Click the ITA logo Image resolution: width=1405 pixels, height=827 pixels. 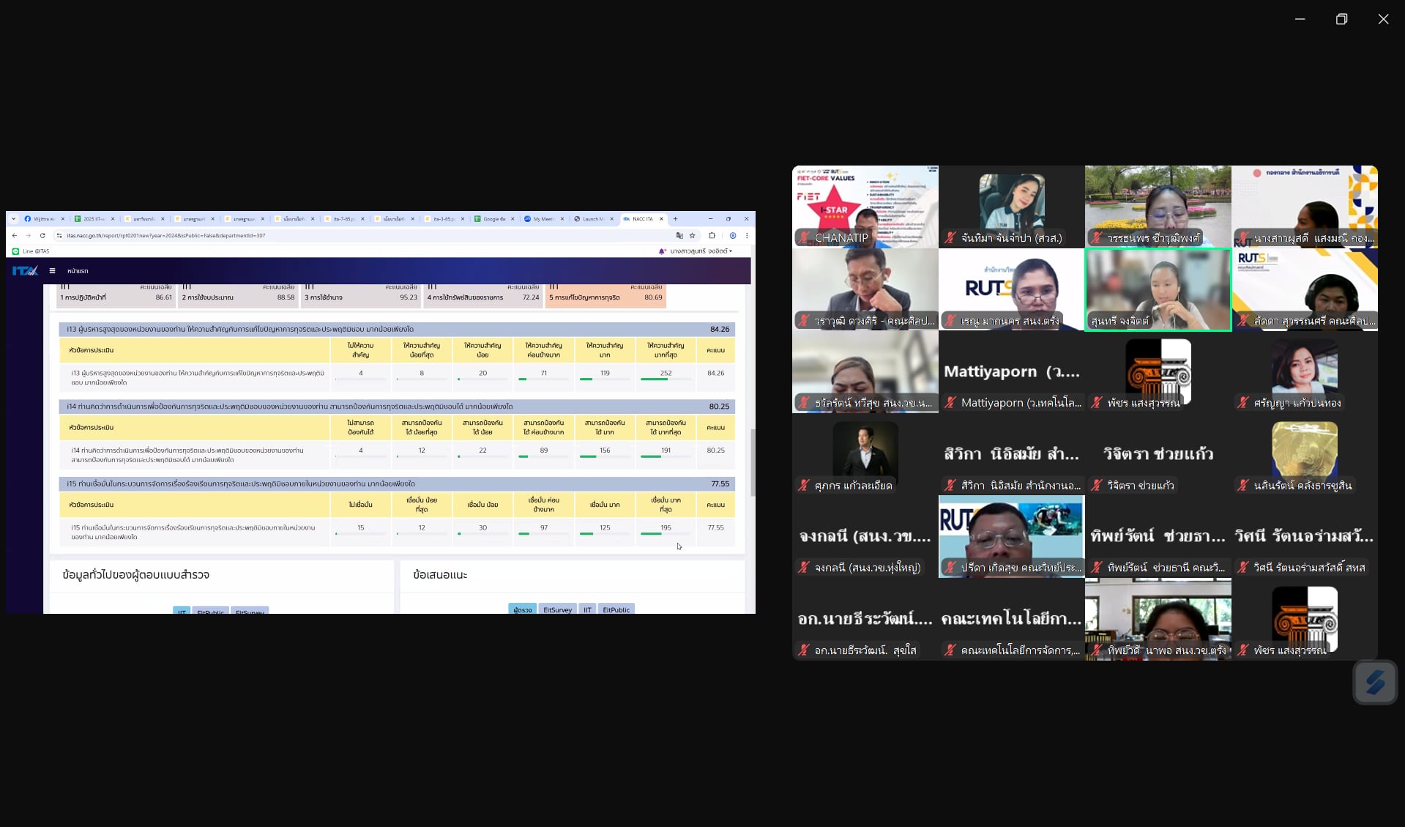click(25, 271)
